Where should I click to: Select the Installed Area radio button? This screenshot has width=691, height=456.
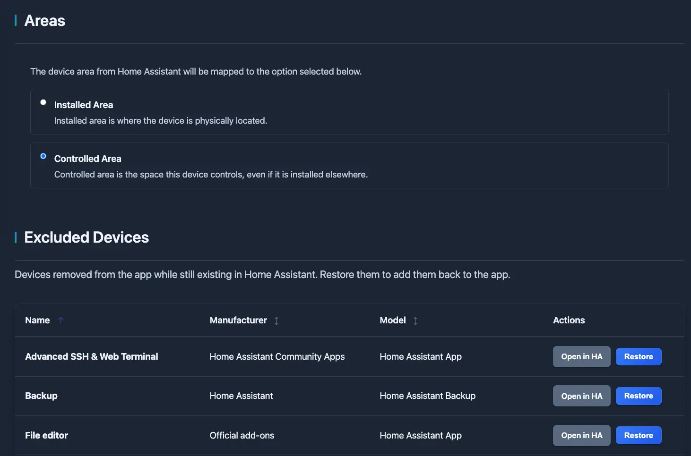coord(43,102)
